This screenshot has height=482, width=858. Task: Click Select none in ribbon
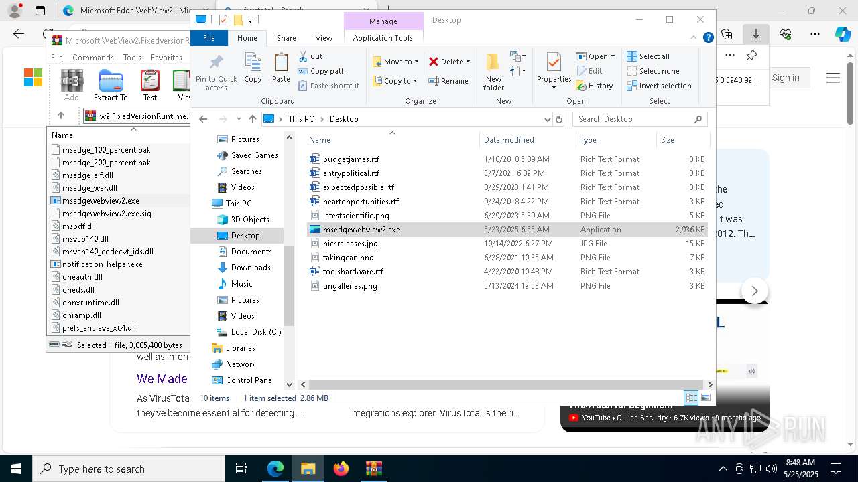click(653, 71)
